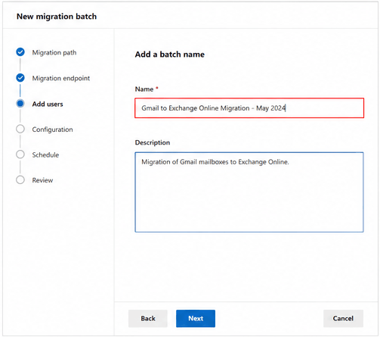The image size is (380, 337).
Task: Click the Back button
Action: pyautogui.click(x=148, y=319)
